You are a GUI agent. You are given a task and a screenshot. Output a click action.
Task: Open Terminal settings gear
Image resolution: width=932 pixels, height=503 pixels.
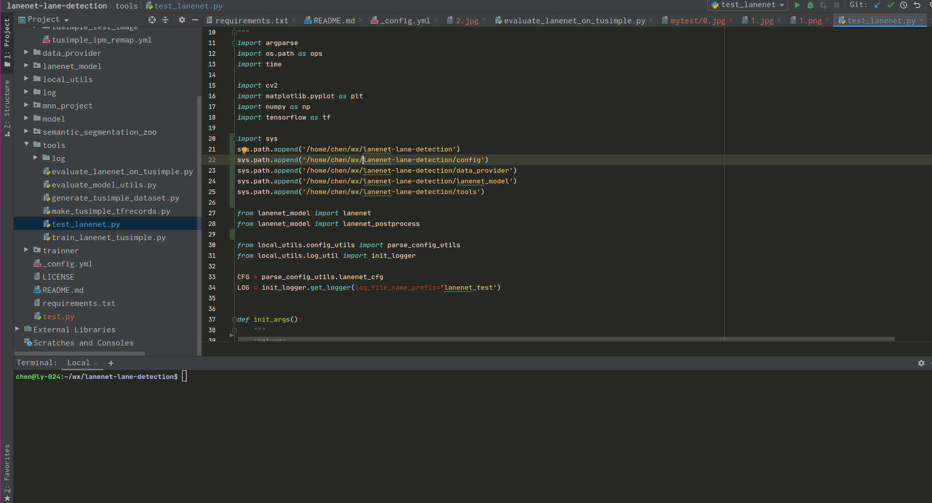pos(921,363)
